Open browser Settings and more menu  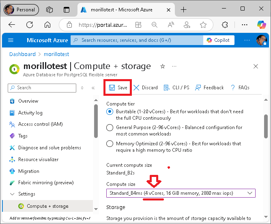click(x=245, y=25)
